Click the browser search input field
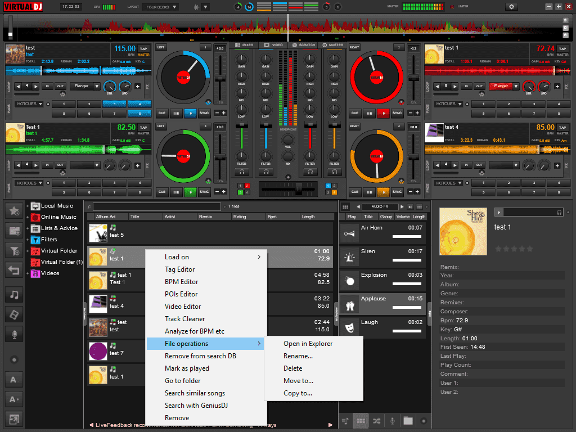Viewport: 576px width, 432px height. click(x=157, y=207)
